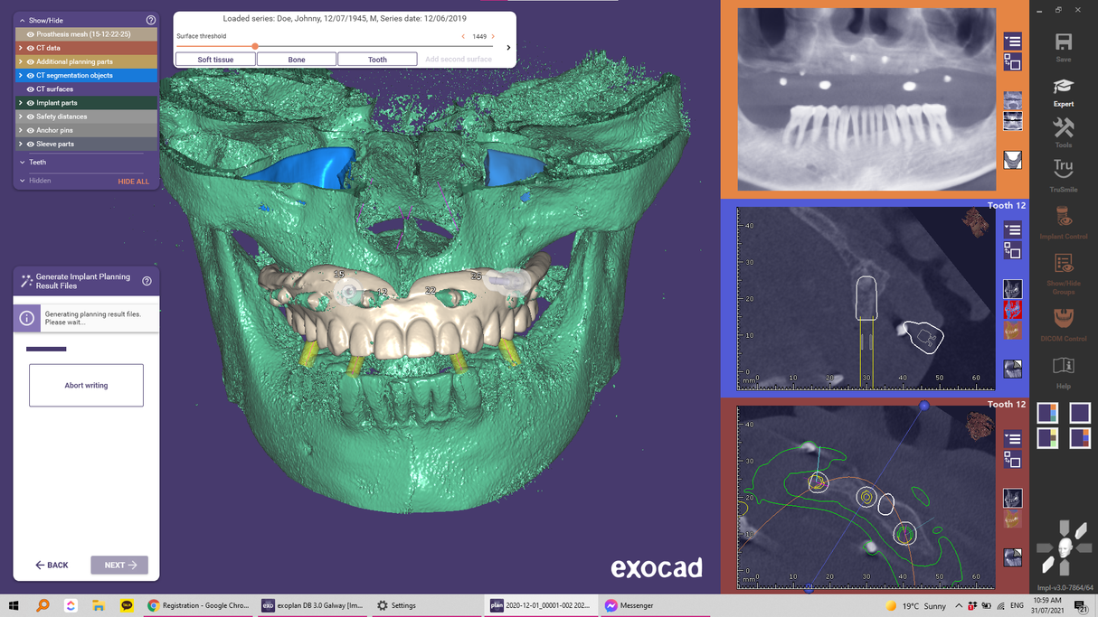Open view options menu on panoramic view
This screenshot has width=1098, height=617.
(x=1012, y=40)
